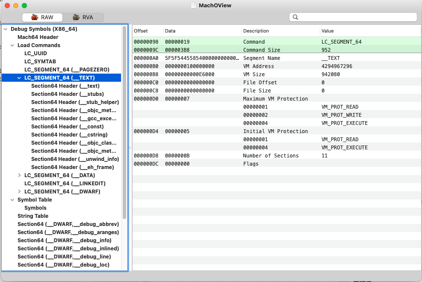Select Section64 Header (__stubs)

point(68,94)
